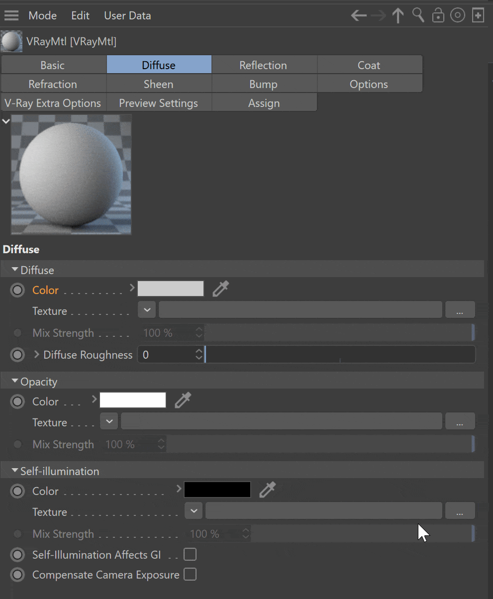The height and width of the screenshot is (599, 493).
Task: Pick Opacity color with eyedropper
Action: point(183,400)
